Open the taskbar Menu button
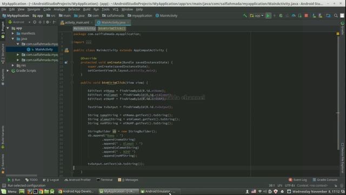The width and height of the screenshot is (346, 195). coord(9,191)
